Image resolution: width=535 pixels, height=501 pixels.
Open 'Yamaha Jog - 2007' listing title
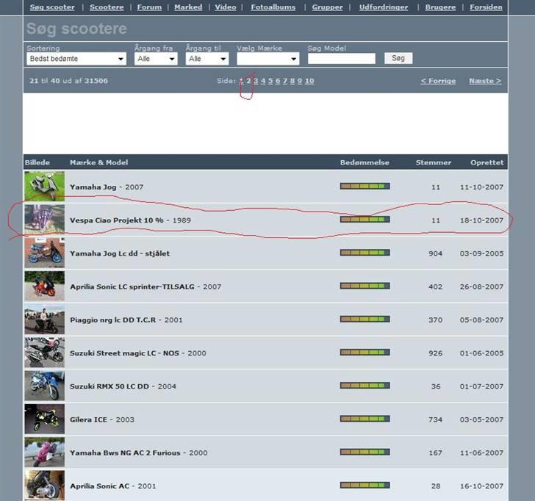coord(107,187)
